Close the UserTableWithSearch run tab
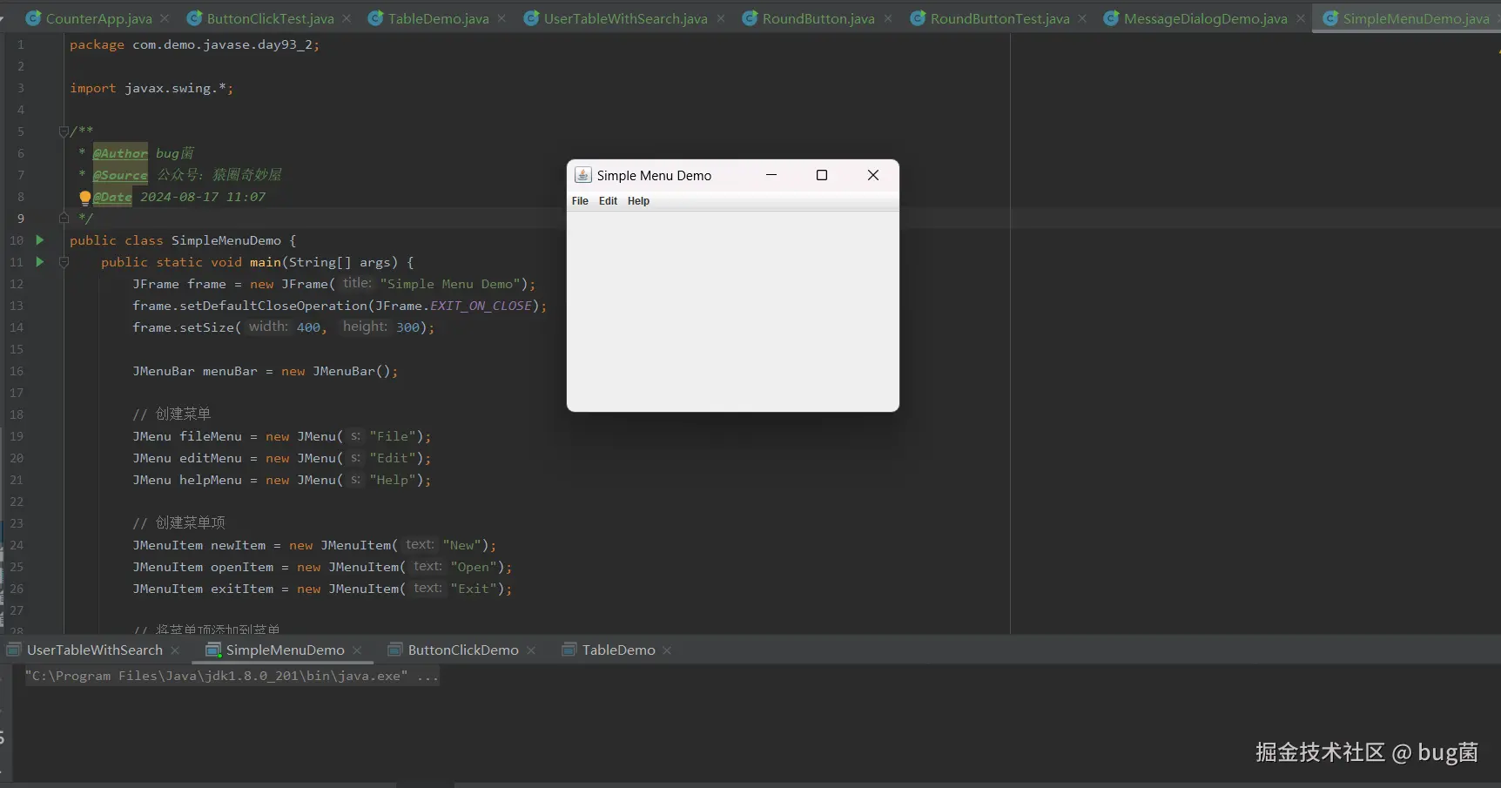 (x=175, y=650)
